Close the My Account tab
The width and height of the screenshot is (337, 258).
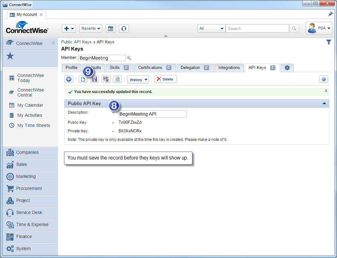tap(41, 15)
